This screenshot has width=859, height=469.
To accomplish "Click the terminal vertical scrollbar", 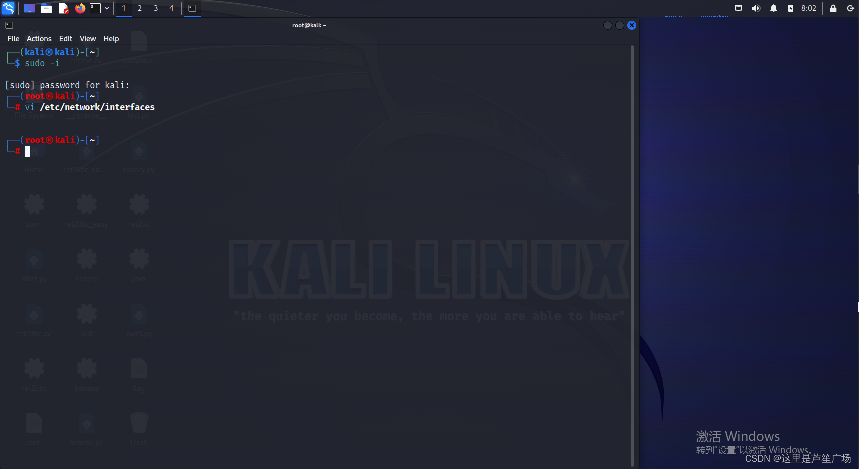I will click(x=632, y=255).
